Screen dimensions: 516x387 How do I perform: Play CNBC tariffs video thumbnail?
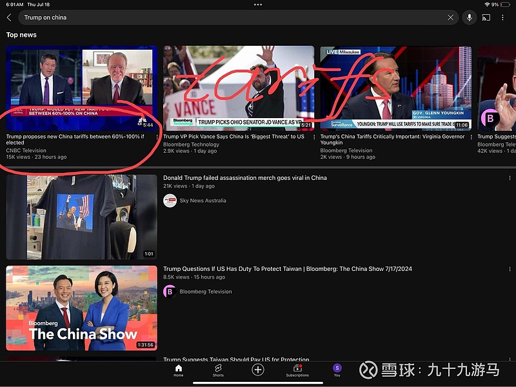point(82,88)
